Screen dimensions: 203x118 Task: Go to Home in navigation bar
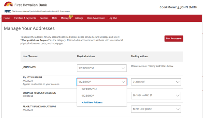point(7,18)
